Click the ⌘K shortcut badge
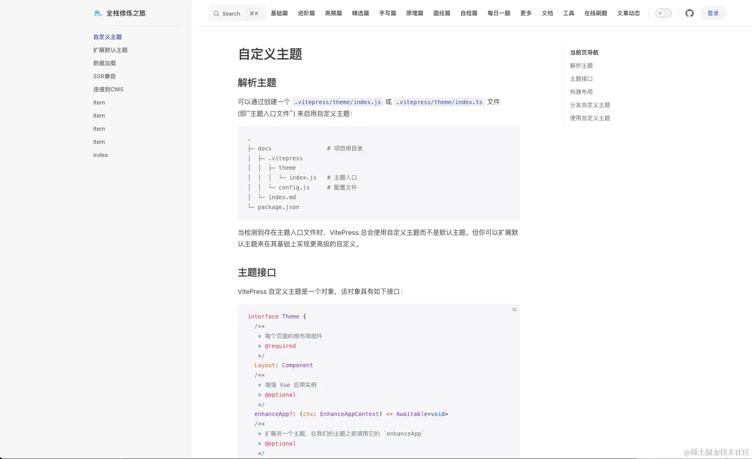The height and width of the screenshot is (459, 752). tap(254, 14)
